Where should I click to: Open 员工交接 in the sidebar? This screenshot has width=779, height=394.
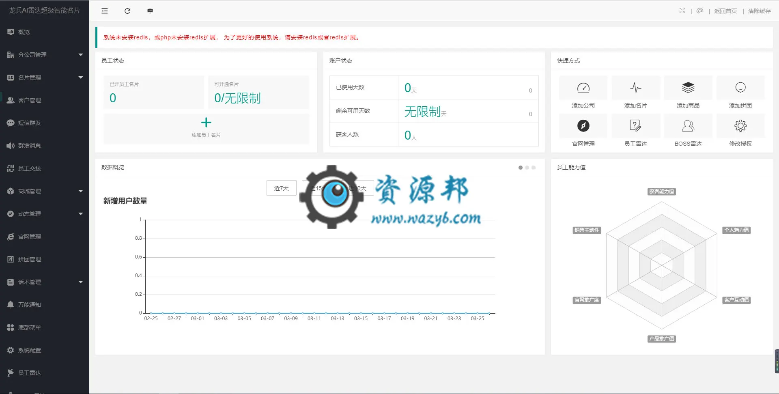pos(45,168)
